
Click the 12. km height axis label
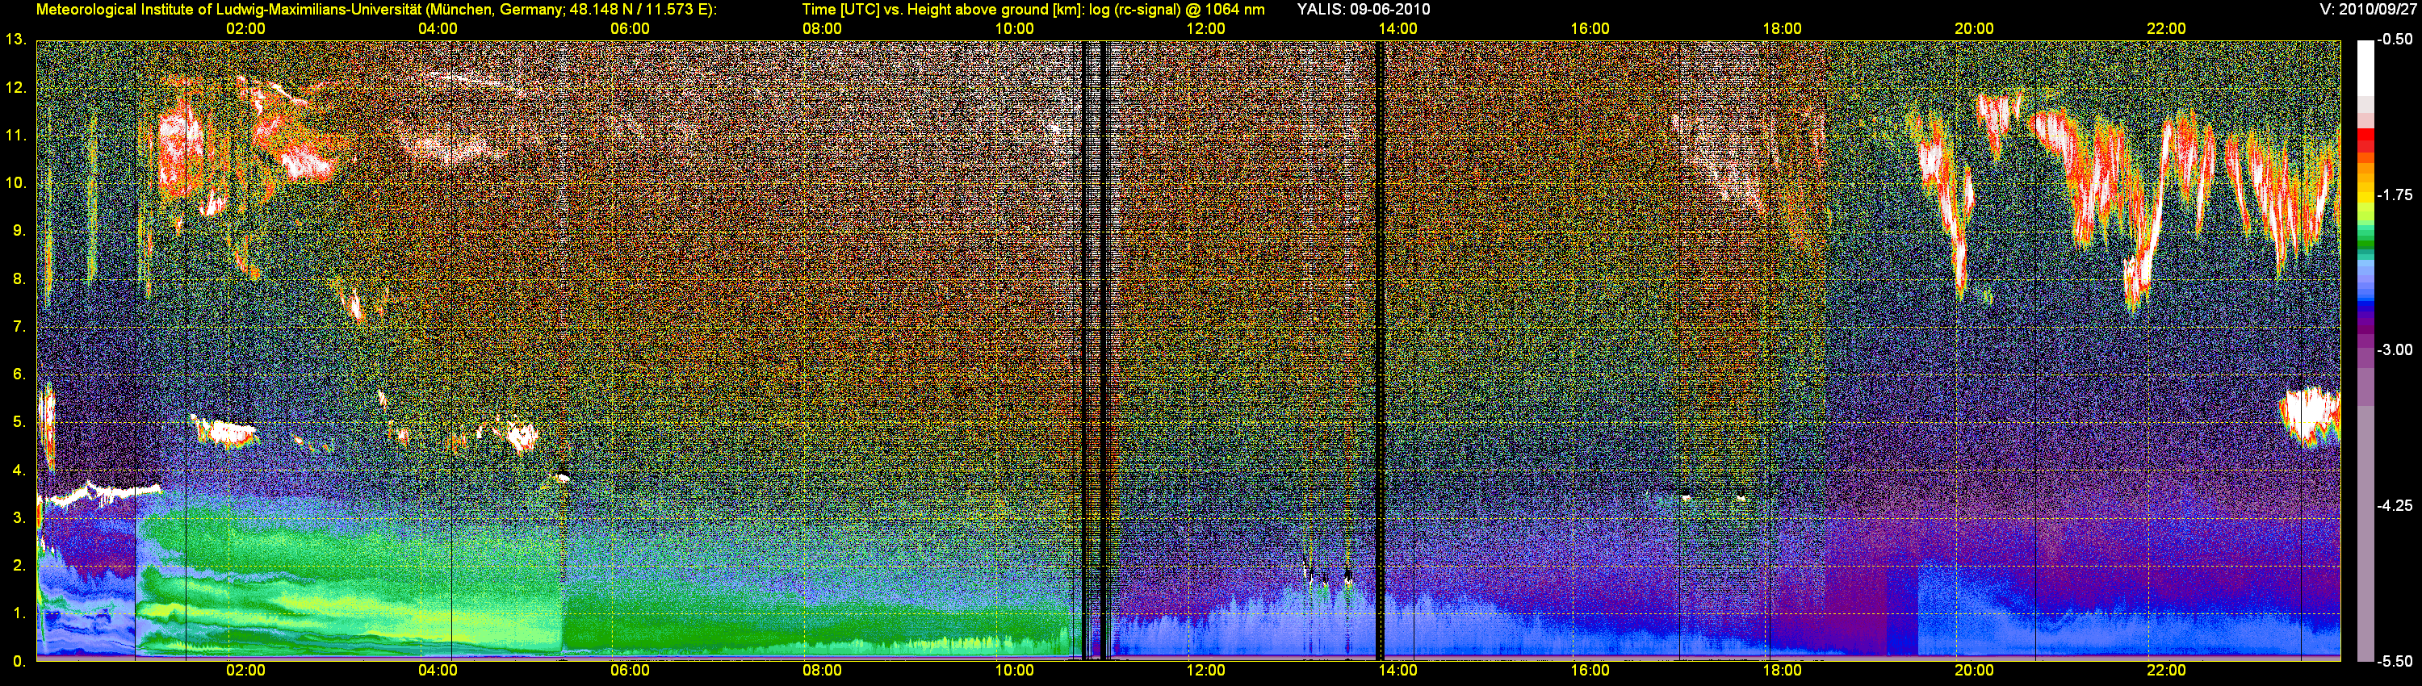tap(15, 88)
